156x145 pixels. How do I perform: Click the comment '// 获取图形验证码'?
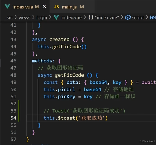(x=60, y=68)
